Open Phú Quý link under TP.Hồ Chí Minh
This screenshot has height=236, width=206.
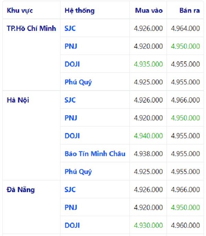click(x=78, y=82)
